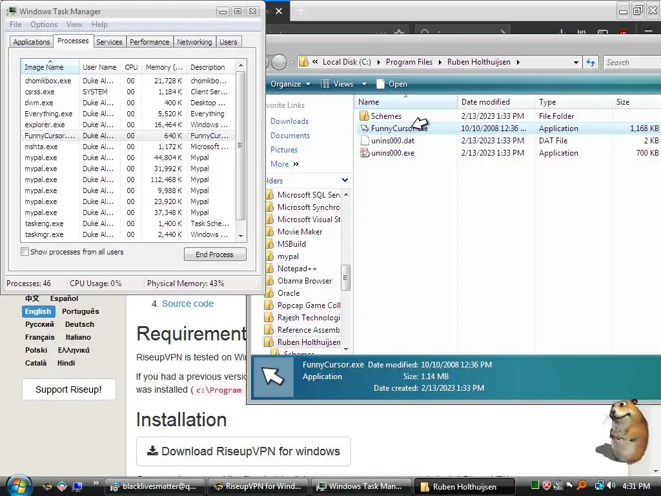Viewport: 661px width, 496px height.
Task: Open address bar history dropdown arrow
Action: coord(576,63)
